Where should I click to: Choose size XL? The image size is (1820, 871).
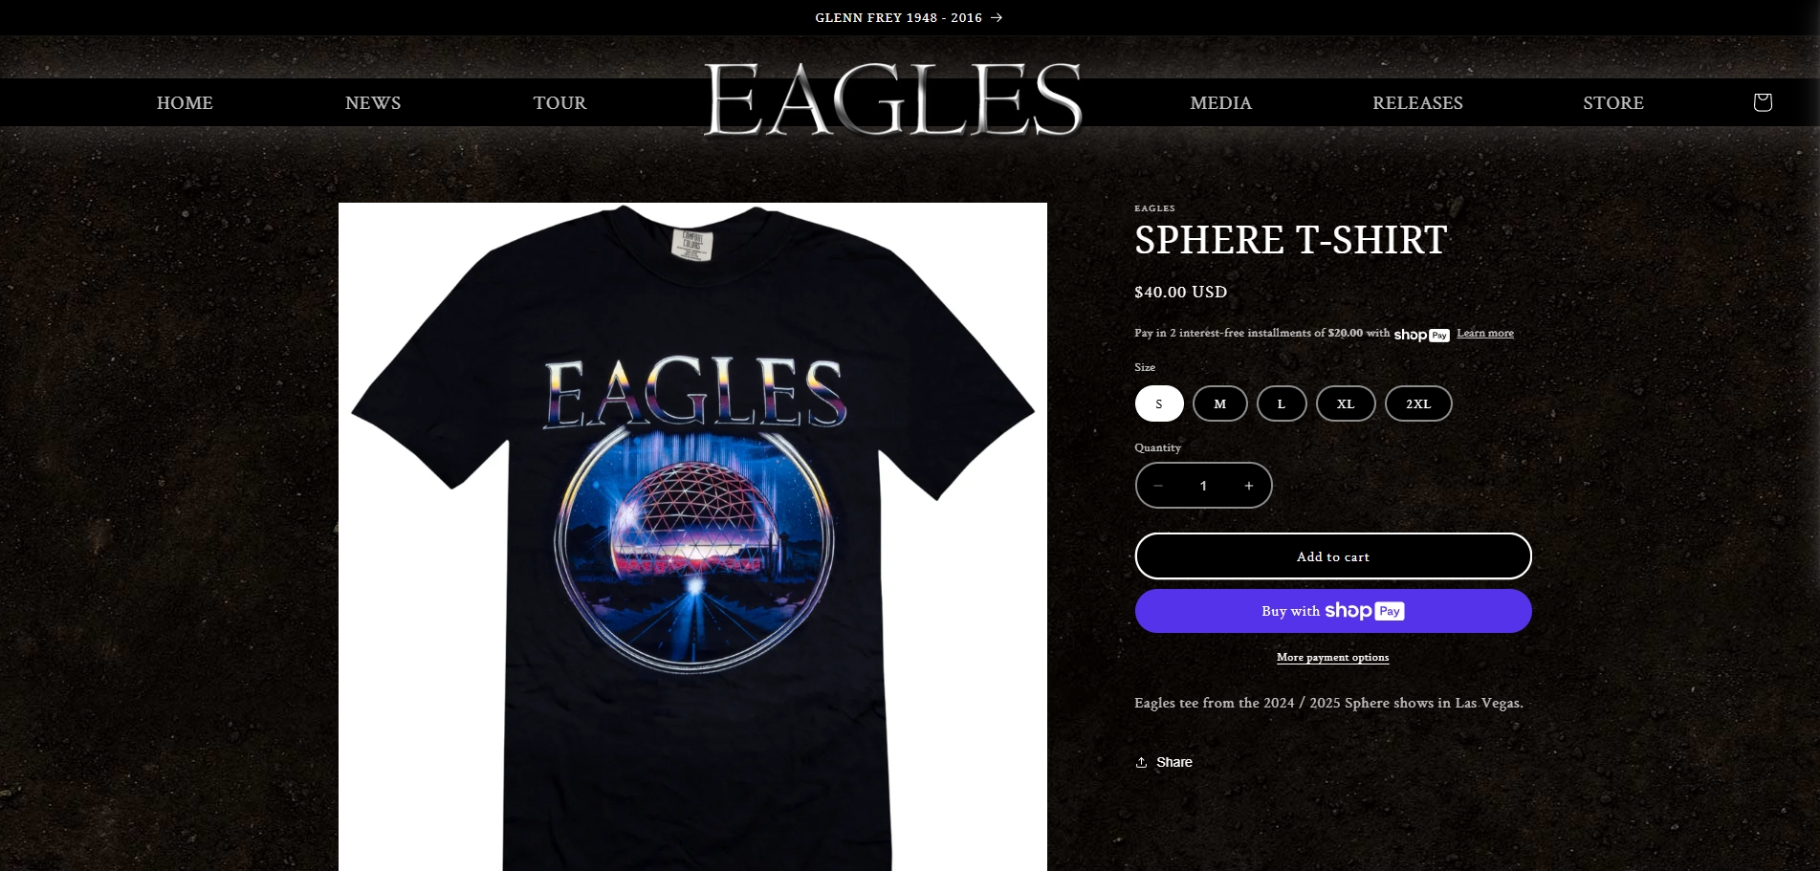pyautogui.click(x=1346, y=403)
